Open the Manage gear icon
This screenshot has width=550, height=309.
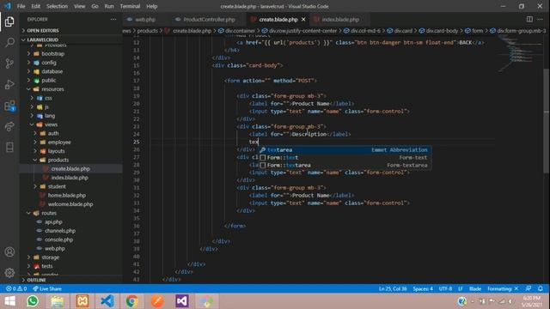[9, 273]
